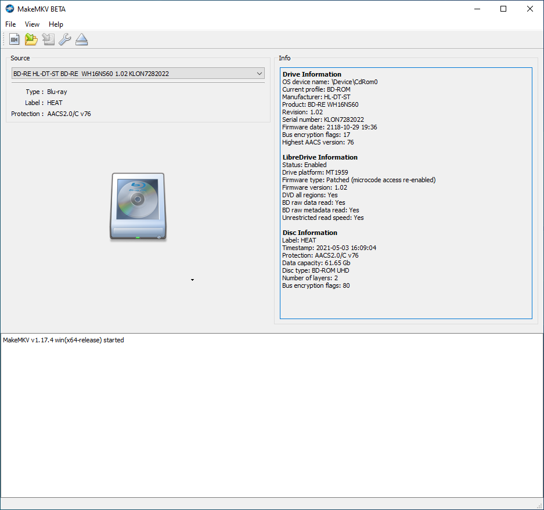Click 'Highest AACS version: 76' line

[x=318, y=142]
